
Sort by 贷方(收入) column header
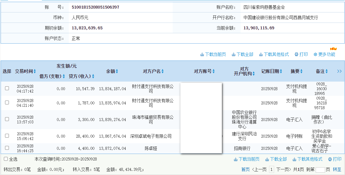click(x=93, y=77)
